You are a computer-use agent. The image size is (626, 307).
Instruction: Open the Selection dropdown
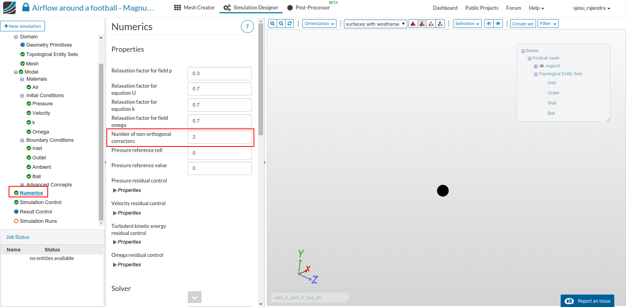(x=467, y=23)
